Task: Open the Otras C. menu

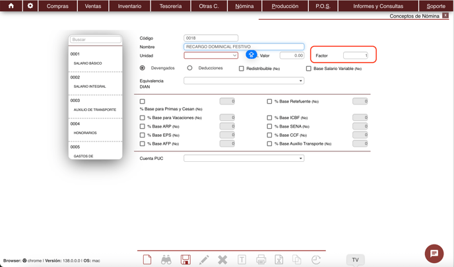Action: pos(209,6)
